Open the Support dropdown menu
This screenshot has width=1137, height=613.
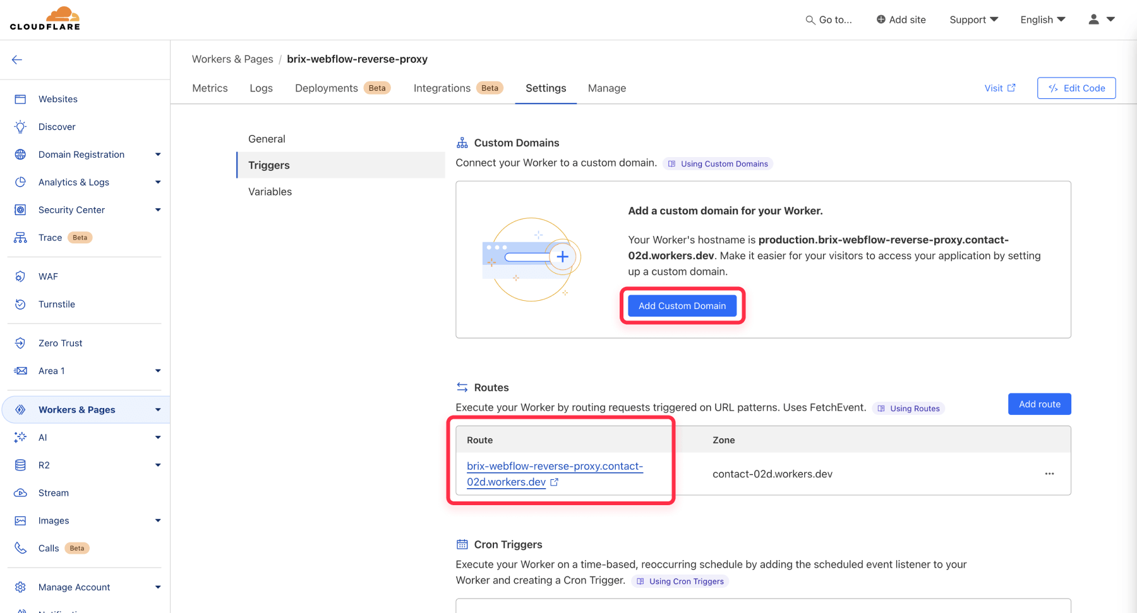[974, 20]
